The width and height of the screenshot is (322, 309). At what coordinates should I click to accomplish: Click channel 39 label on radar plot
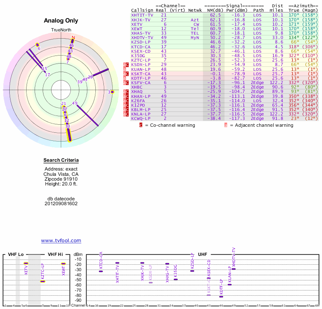(x=80, y=82)
